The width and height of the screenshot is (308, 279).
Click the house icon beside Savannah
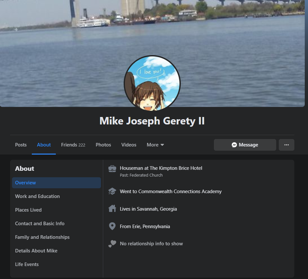(112, 208)
